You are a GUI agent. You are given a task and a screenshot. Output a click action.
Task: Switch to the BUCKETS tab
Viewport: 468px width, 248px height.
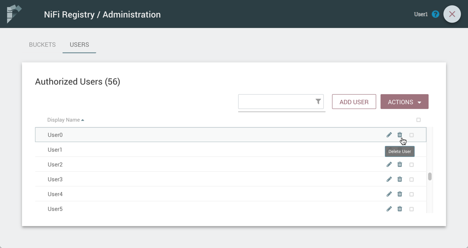click(x=42, y=45)
